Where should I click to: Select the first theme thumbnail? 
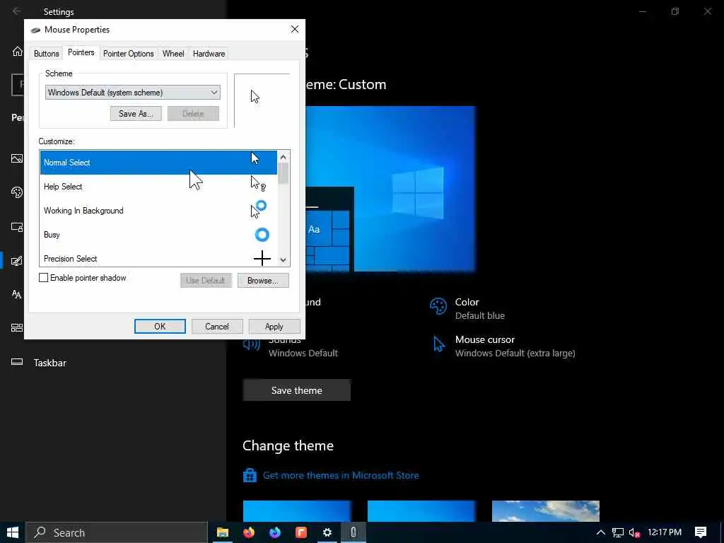297,510
